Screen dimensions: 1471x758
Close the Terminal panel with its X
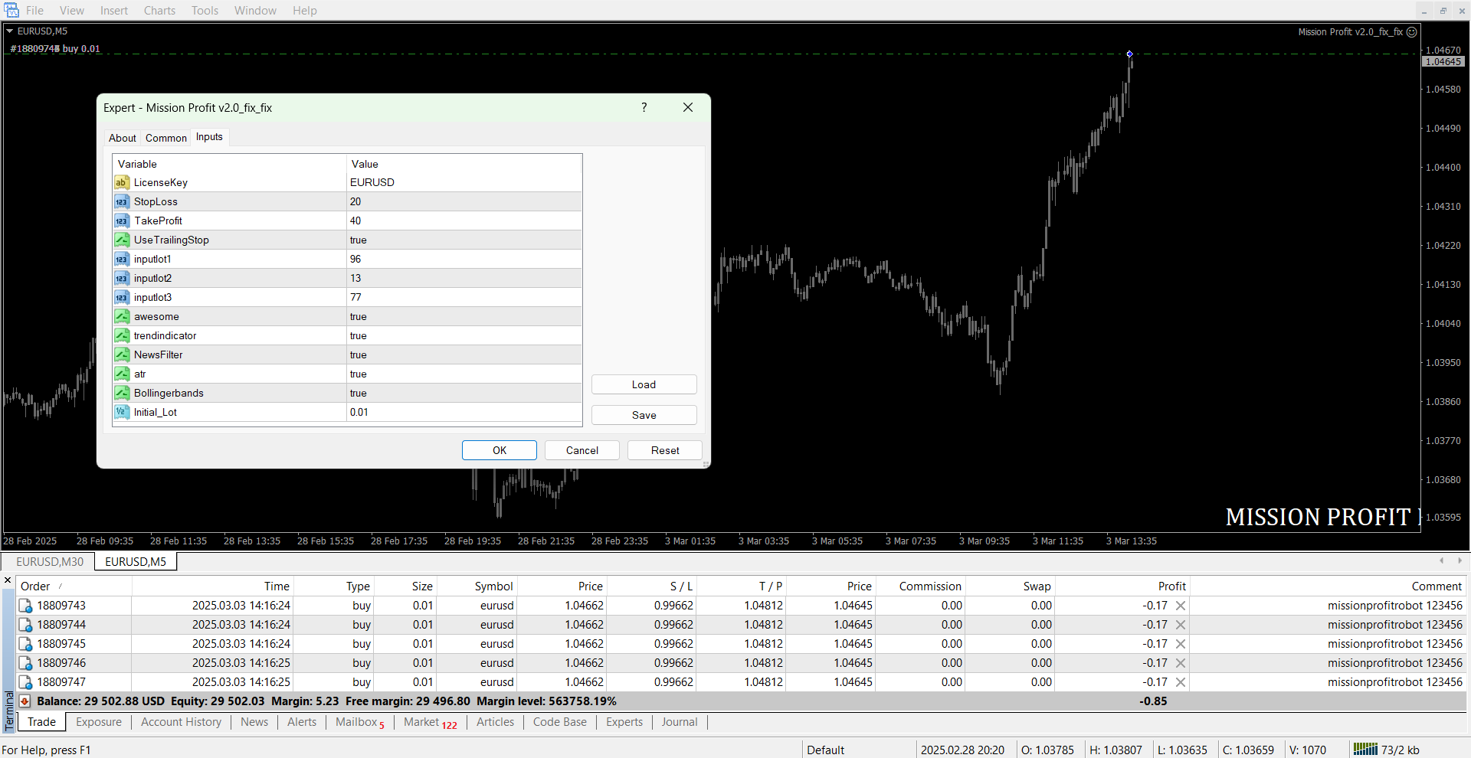coord(8,580)
